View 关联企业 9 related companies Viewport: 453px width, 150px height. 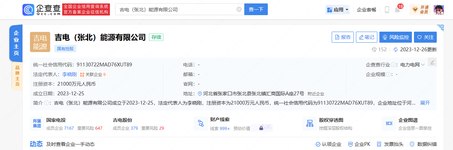[x=93, y=74]
